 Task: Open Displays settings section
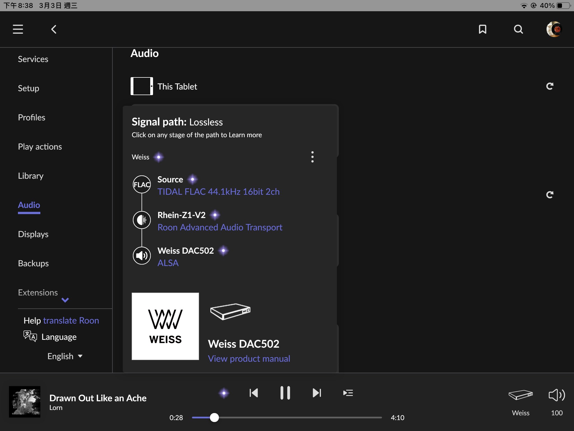point(33,234)
